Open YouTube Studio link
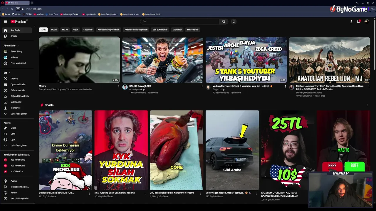The width and height of the screenshot is (376, 211). (17, 160)
